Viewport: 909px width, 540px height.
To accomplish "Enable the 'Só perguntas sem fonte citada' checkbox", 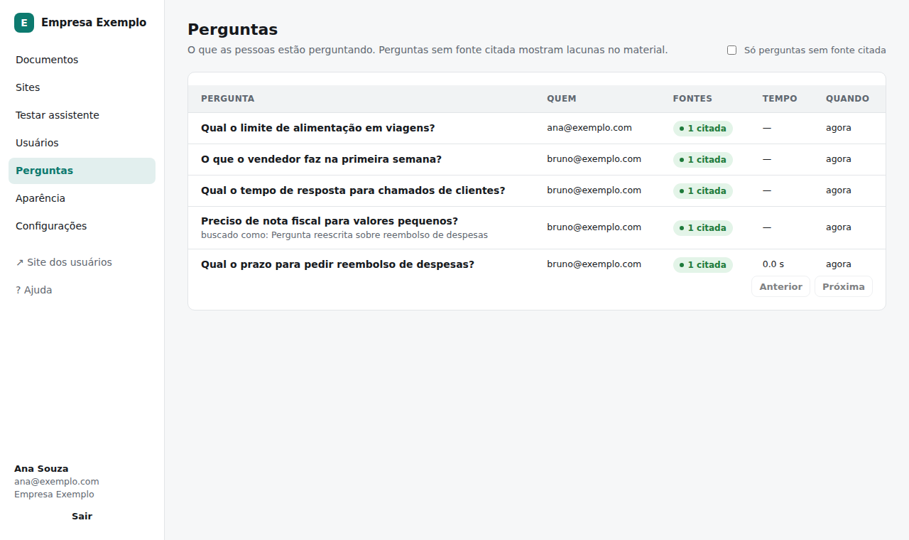I will (x=731, y=50).
